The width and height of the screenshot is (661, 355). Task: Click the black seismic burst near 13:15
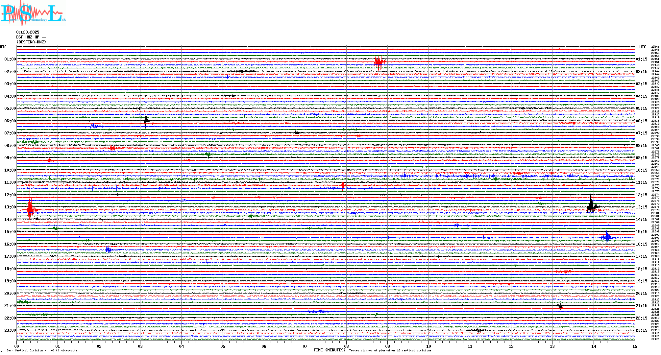tap(591, 206)
